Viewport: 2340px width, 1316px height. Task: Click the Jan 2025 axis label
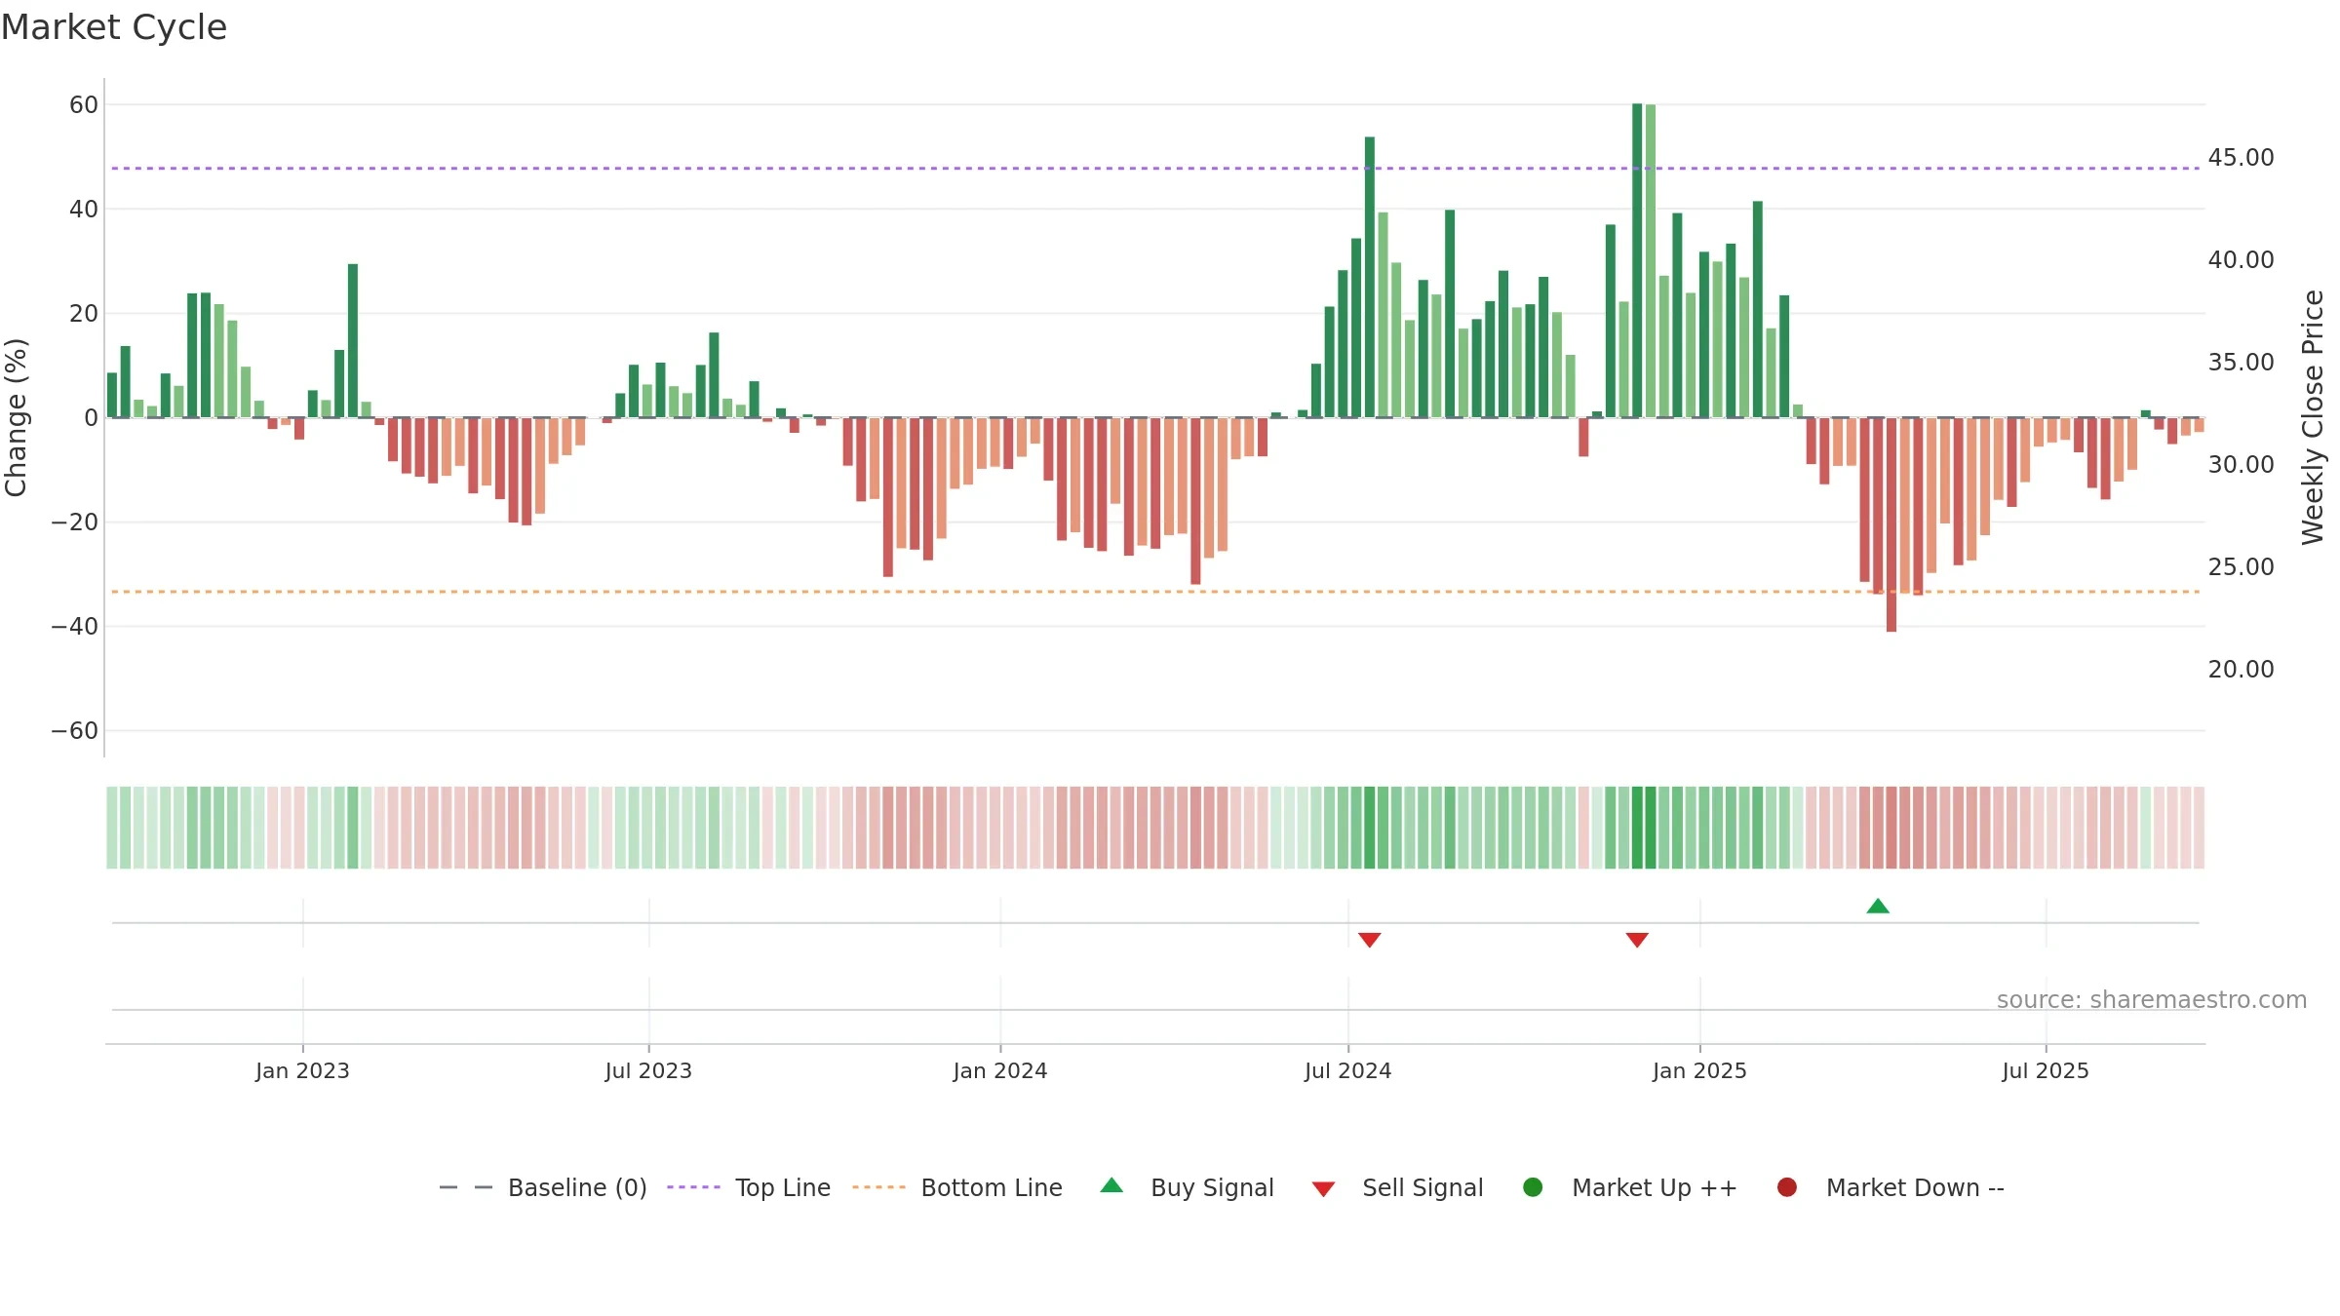(1699, 1070)
